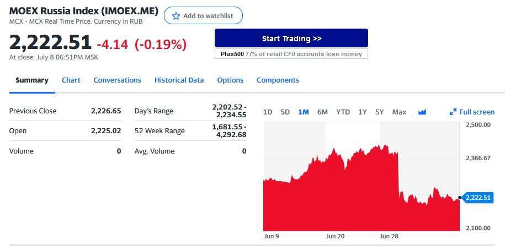Screen dimensions: 505x246
Task: Click the Volume label in the summary table
Action: click(x=22, y=151)
